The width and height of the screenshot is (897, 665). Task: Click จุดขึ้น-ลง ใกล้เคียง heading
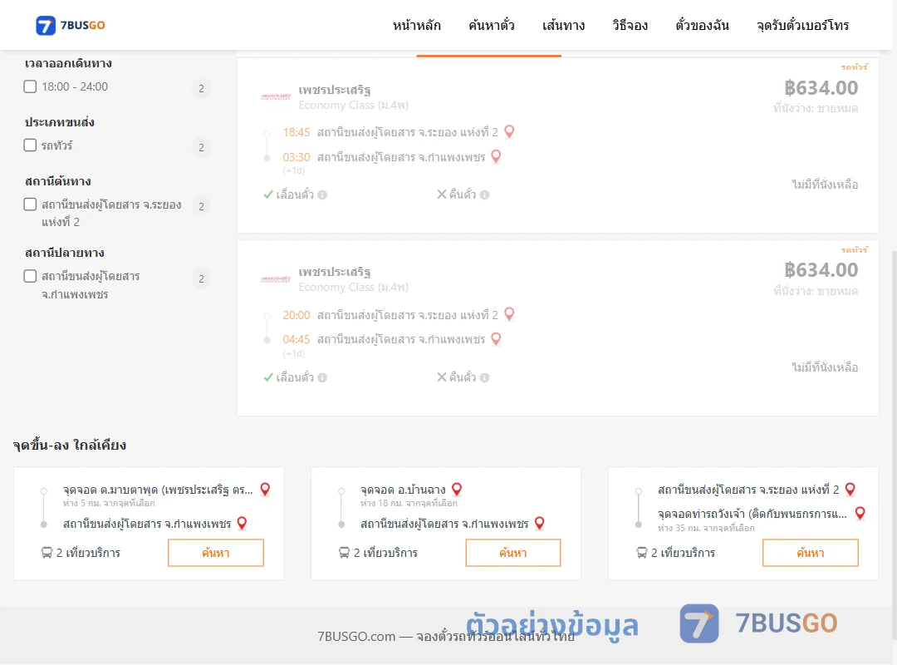tap(69, 445)
